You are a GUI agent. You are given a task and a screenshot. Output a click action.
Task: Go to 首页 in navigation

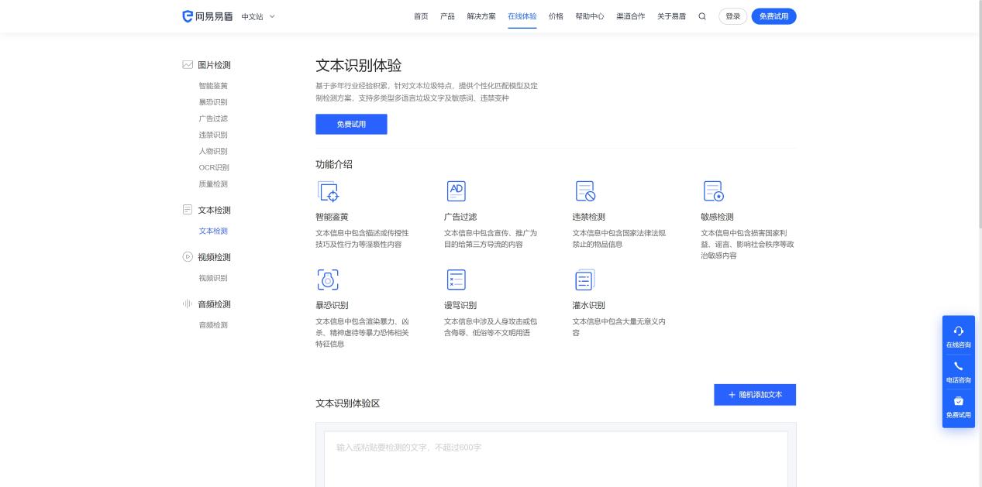421,16
